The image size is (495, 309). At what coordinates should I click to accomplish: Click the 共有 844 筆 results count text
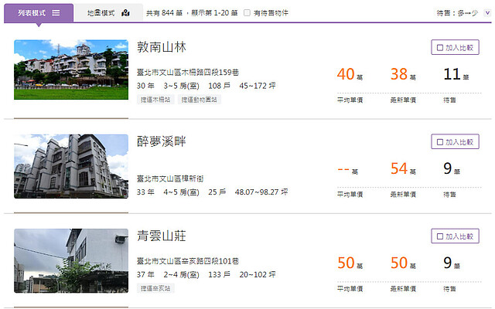(165, 13)
